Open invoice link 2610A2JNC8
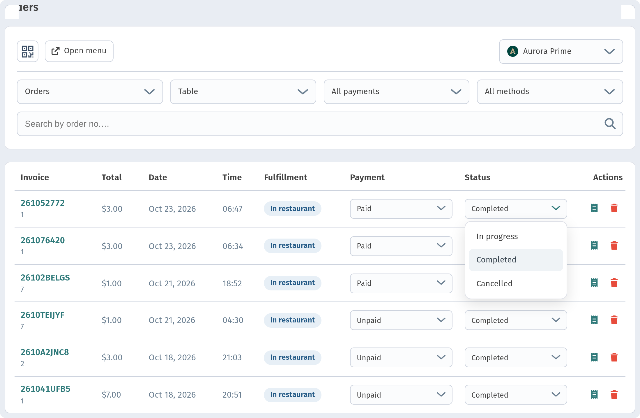 click(x=45, y=352)
